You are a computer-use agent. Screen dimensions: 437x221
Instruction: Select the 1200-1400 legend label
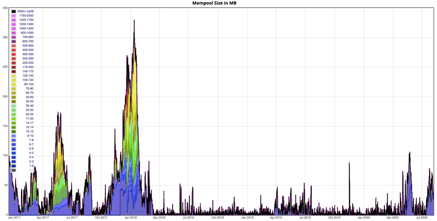point(26,24)
